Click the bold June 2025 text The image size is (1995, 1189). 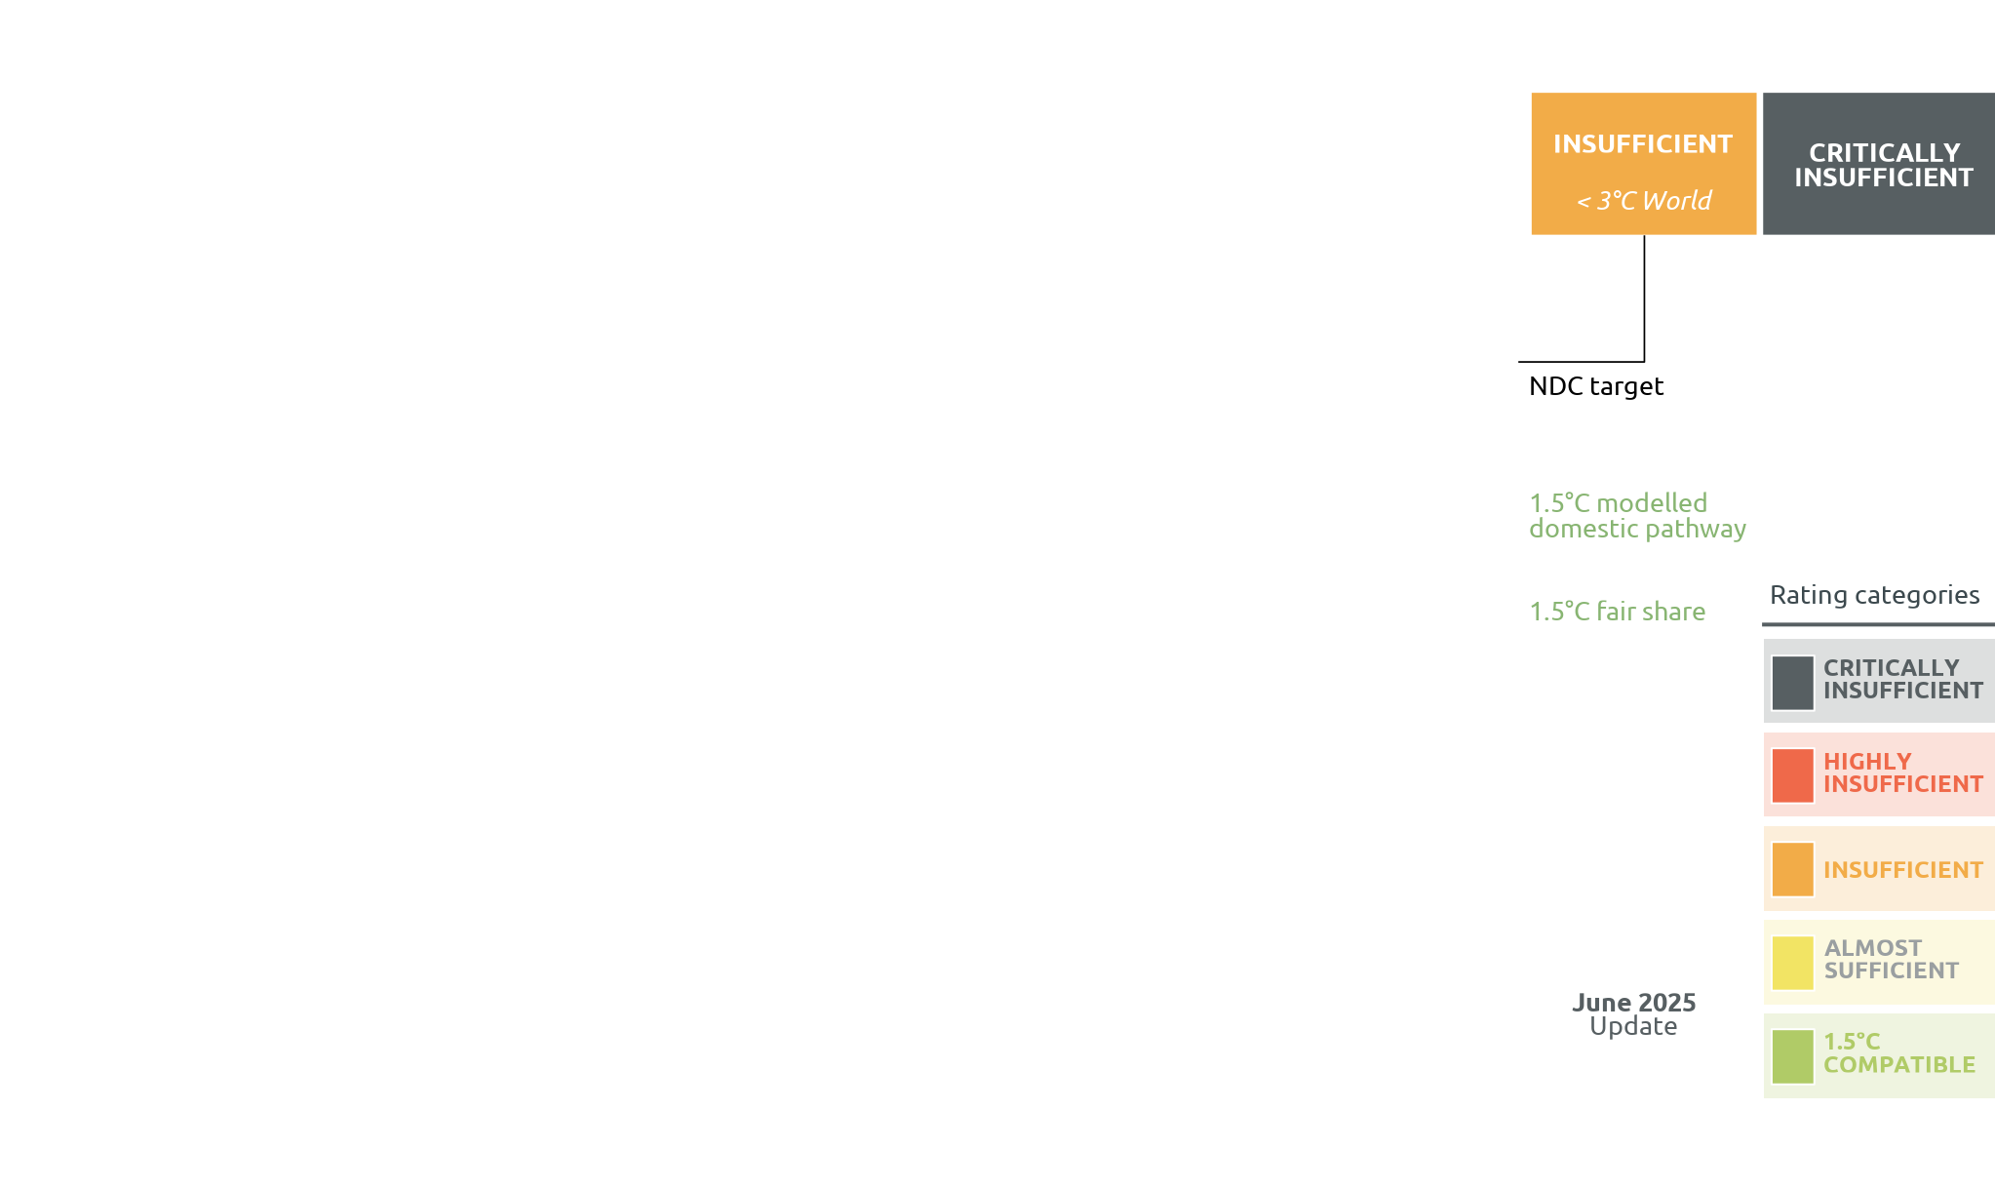(1633, 1003)
